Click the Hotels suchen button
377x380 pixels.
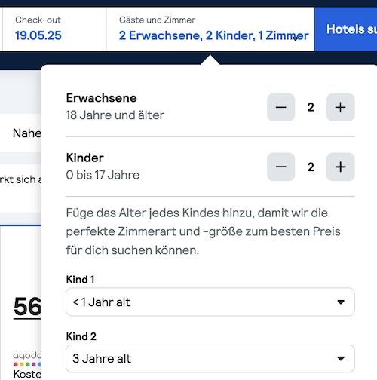click(345, 29)
